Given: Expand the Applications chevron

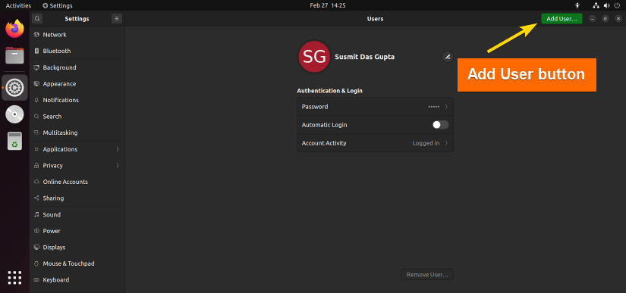Looking at the screenshot, I should click(x=118, y=149).
